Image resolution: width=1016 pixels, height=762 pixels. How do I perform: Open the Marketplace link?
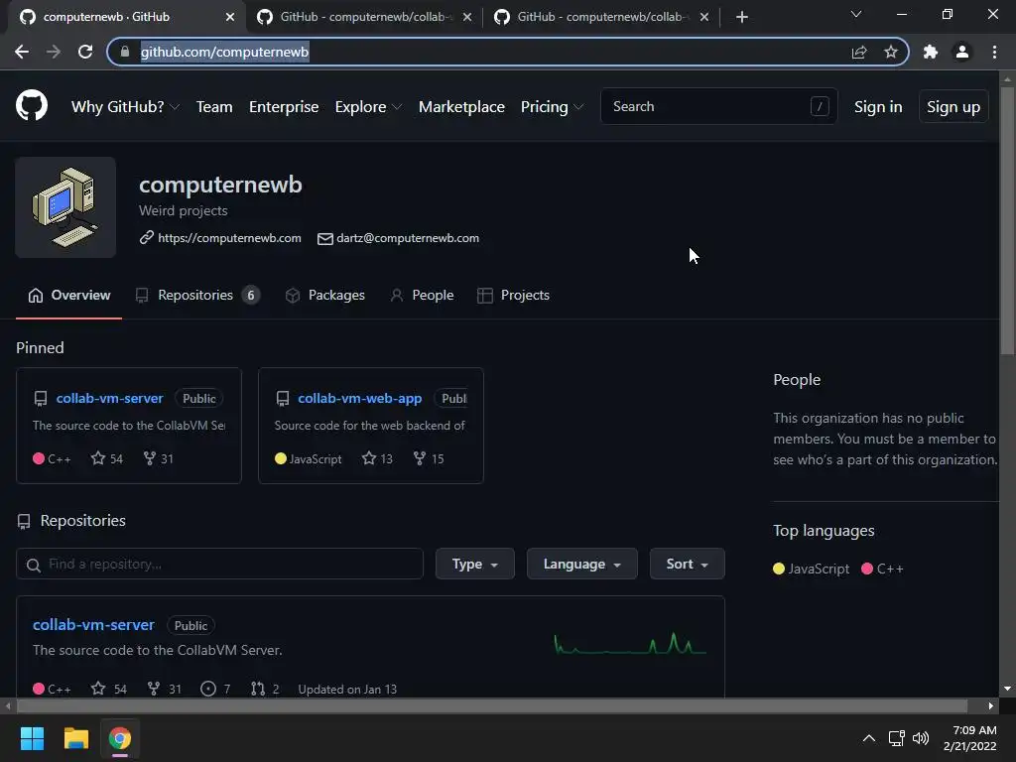[461, 107]
